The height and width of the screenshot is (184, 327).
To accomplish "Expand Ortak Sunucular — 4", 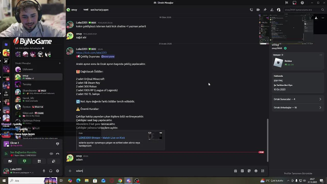I will 297,99.
